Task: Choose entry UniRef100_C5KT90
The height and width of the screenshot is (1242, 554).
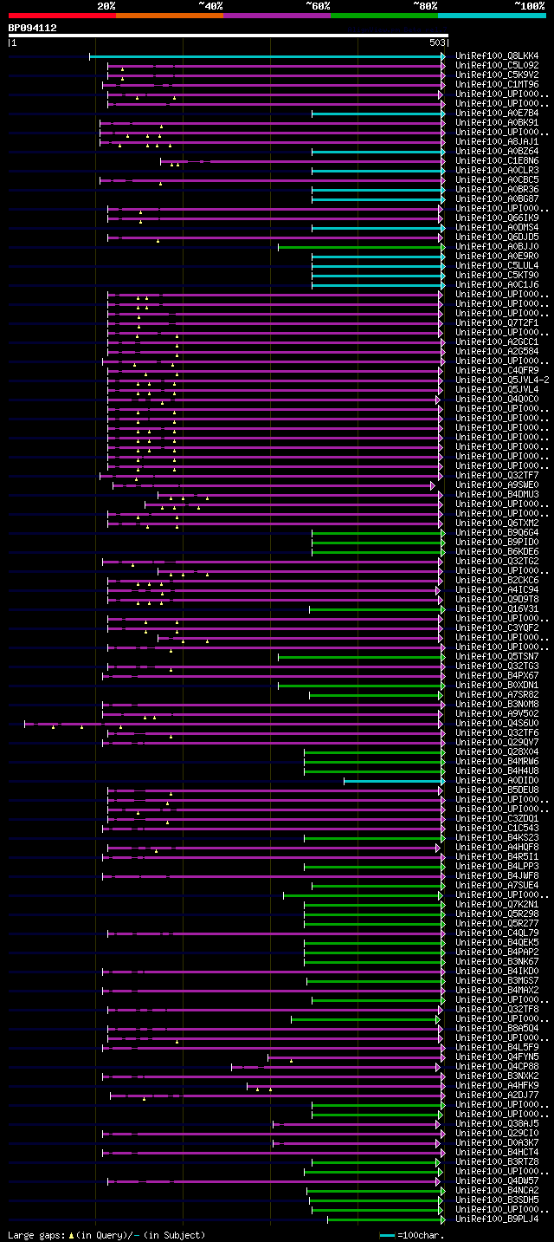Action: coord(499,276)
